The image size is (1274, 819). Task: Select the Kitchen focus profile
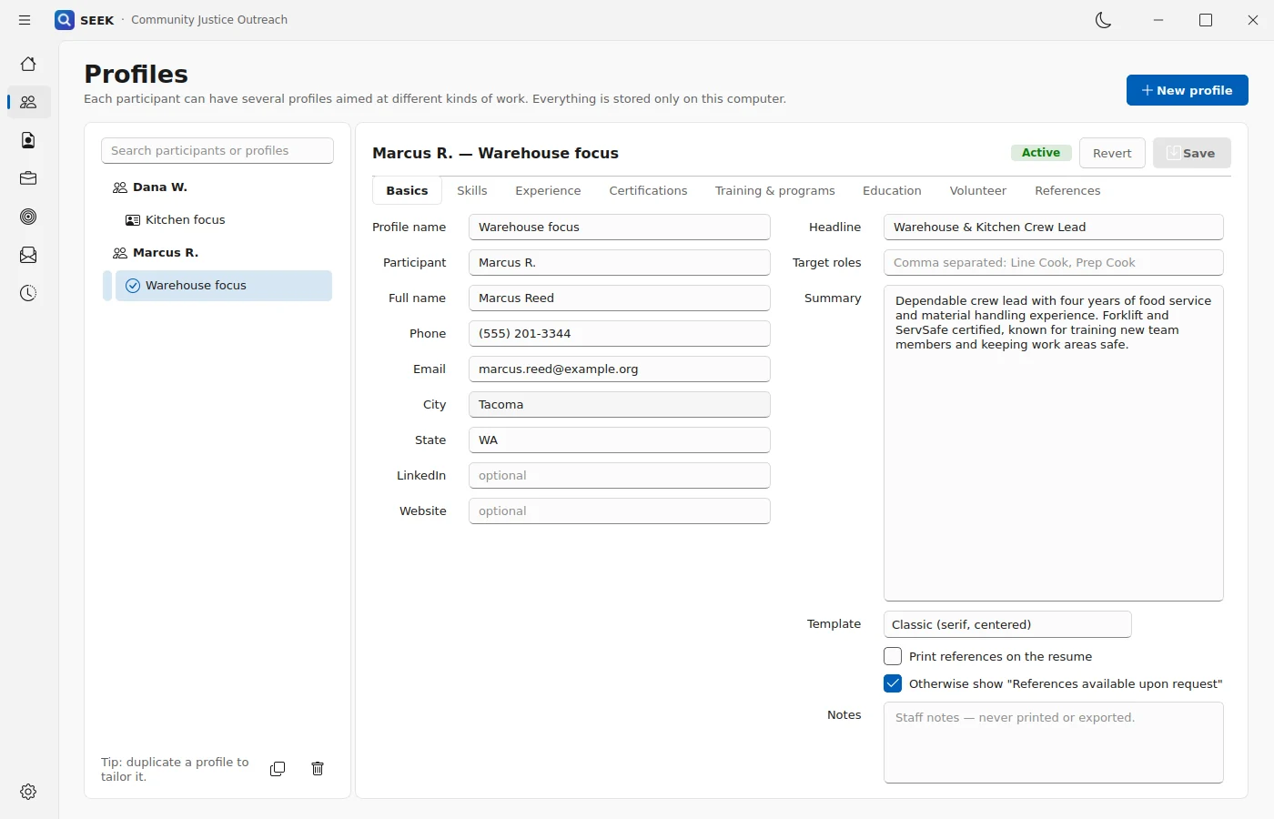pyautogui.click(x=223, y=220)
